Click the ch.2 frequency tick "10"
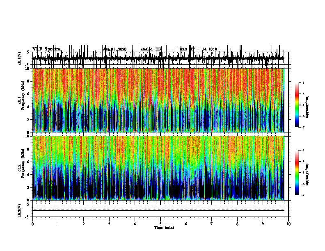 click(27, 136)
